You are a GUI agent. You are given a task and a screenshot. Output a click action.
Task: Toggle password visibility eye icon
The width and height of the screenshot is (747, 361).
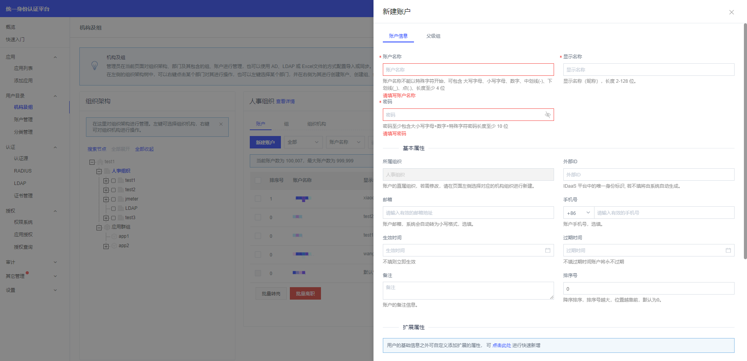tap(547, 115)
